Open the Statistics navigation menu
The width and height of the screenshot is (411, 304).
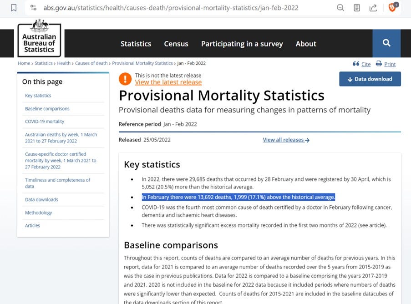point(136,44)
